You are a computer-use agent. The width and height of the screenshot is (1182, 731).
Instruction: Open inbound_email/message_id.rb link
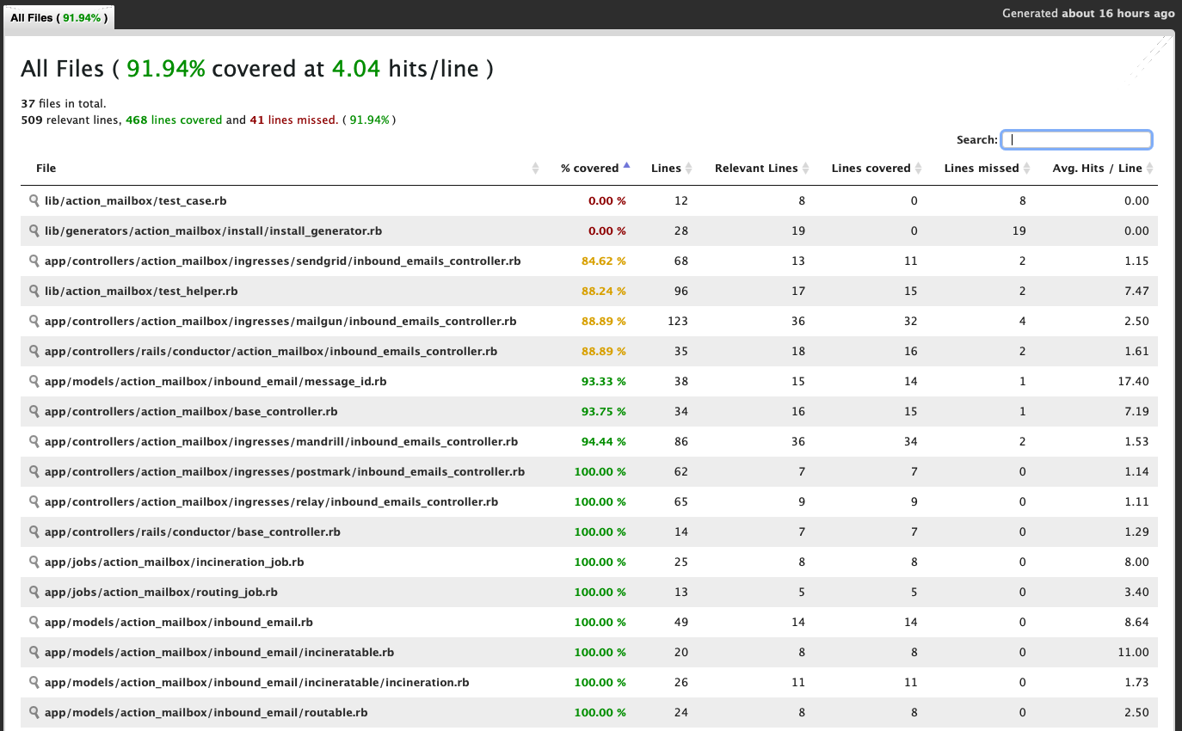pos(216,381)
